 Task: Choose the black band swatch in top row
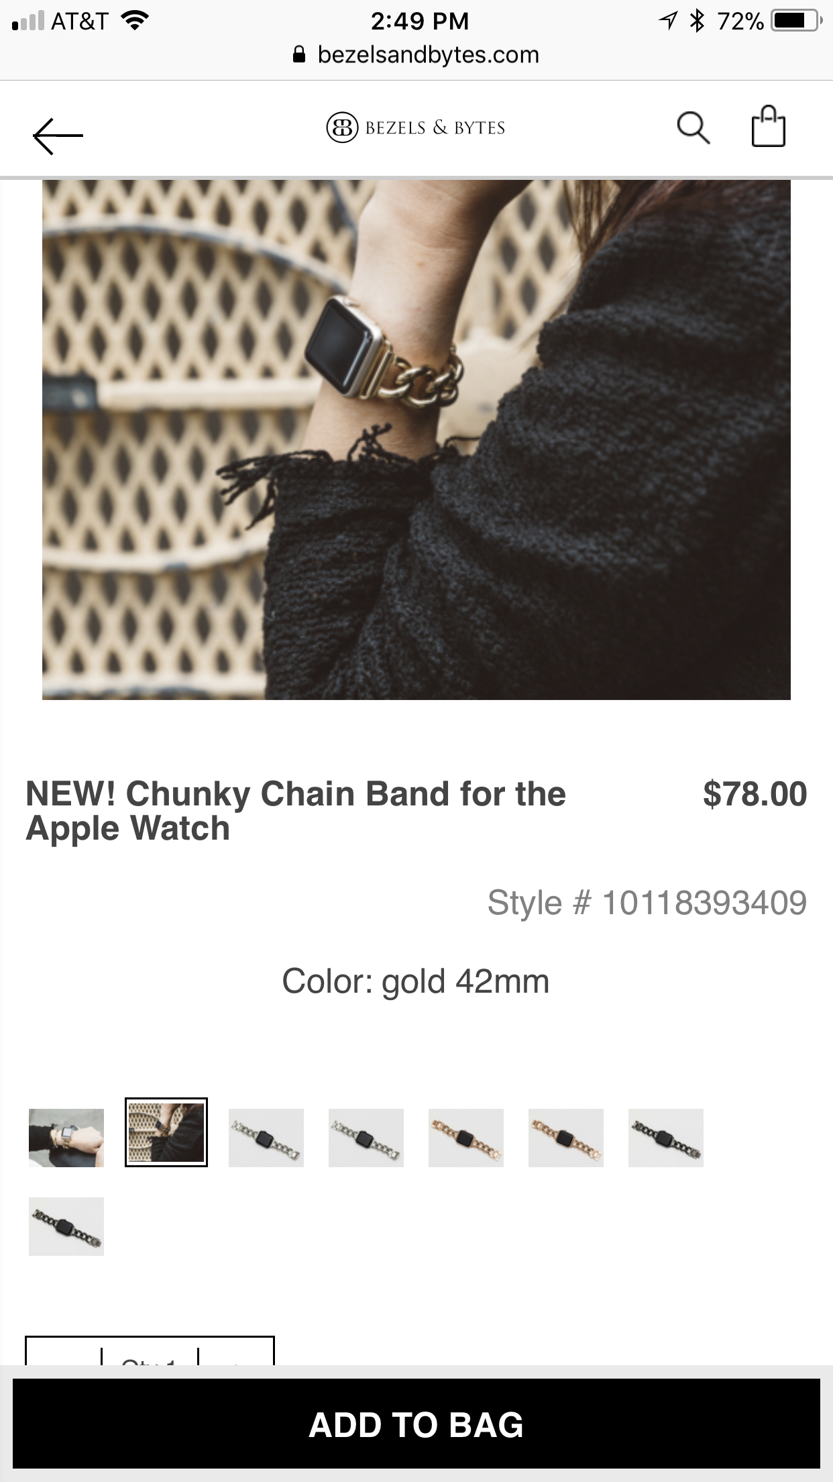coord(666,1138)
